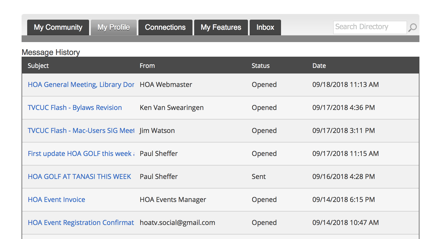Click the Sent status cell
The height and width of the screenshot is (239, 427).
pyautogui.click(x=259, y=177)
